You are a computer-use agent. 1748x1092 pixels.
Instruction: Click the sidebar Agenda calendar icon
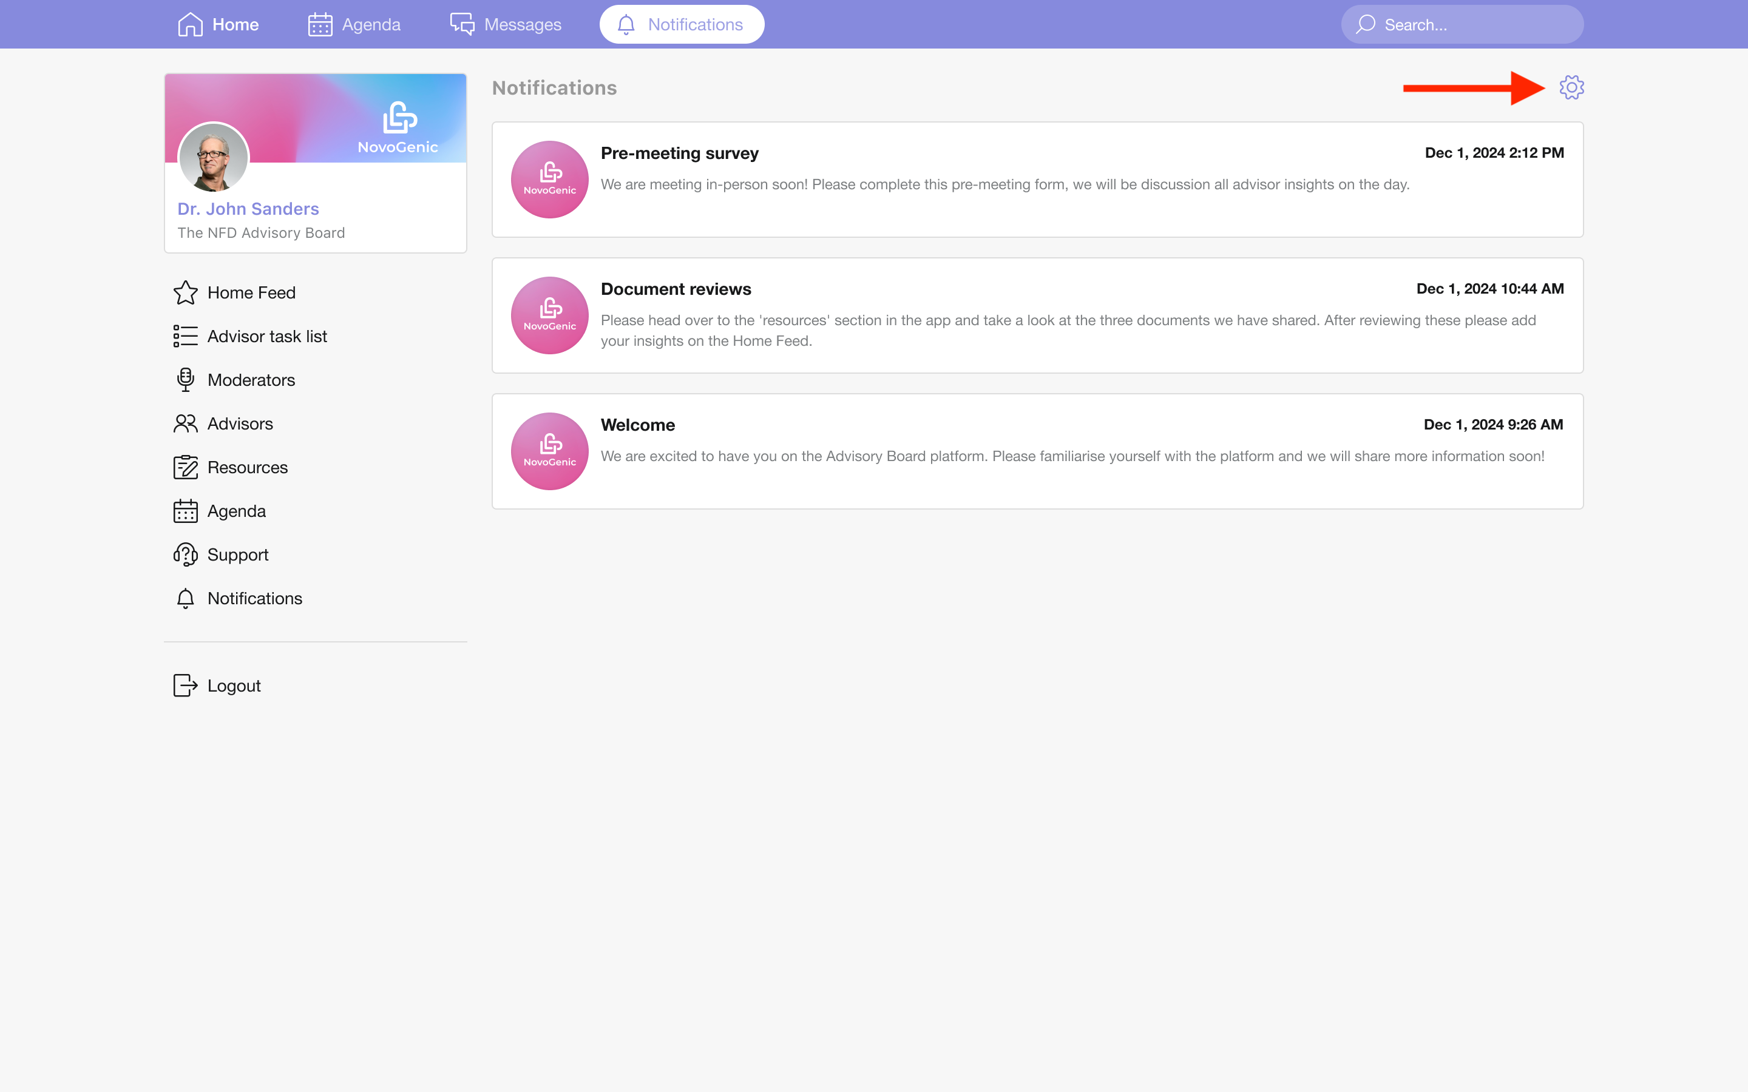point(186,511)
